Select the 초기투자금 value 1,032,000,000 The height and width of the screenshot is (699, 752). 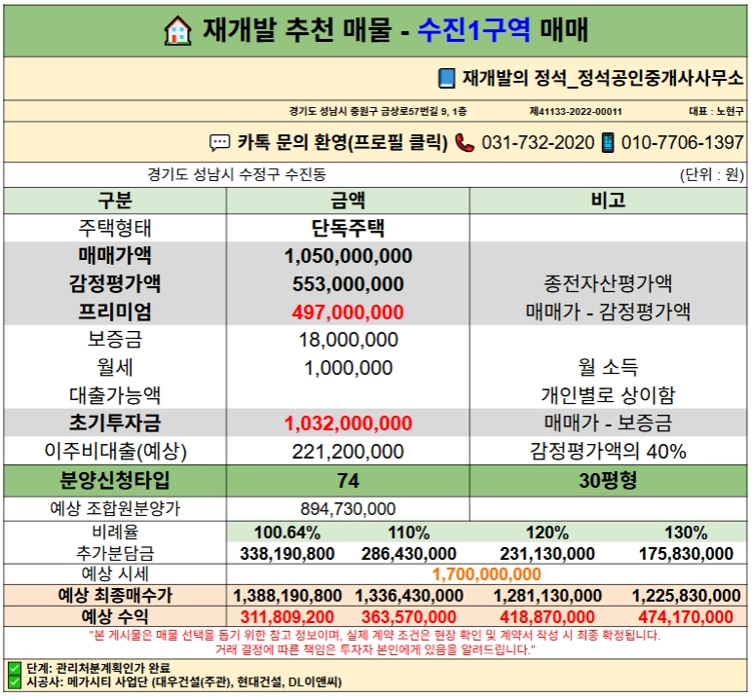click(348, 423)
